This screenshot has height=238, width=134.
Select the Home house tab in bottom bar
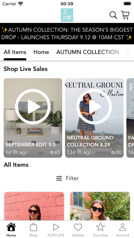tap(11, 230)
